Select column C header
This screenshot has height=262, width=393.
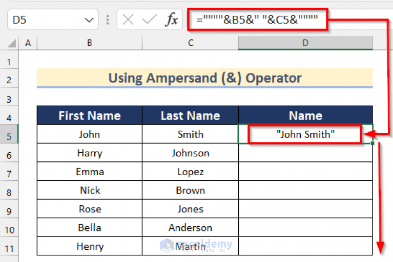click(191, 43)
